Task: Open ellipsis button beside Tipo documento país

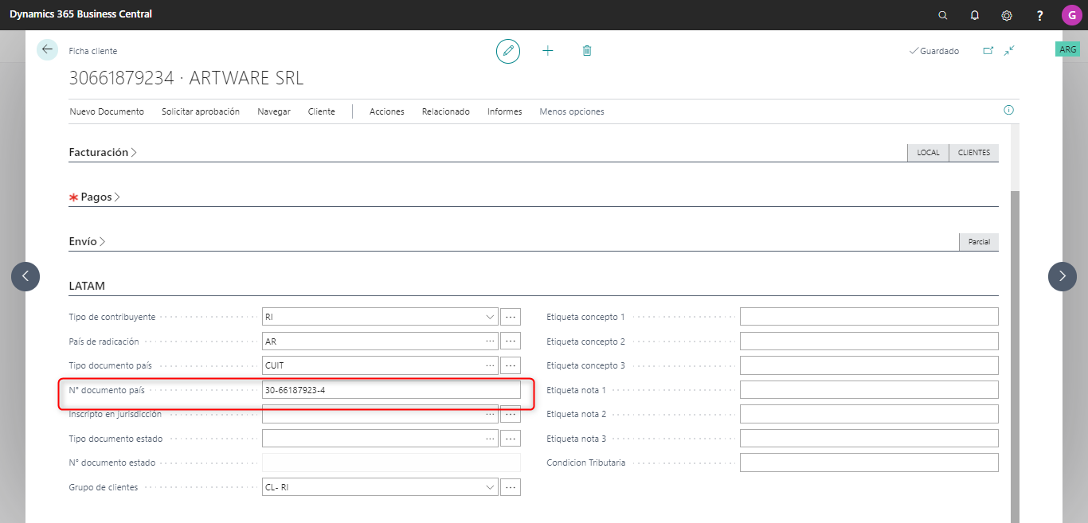Action: click(x=511, y=365)
